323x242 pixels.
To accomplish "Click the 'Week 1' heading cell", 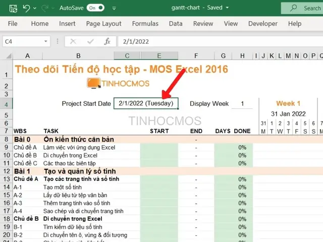I will [288, 103].
